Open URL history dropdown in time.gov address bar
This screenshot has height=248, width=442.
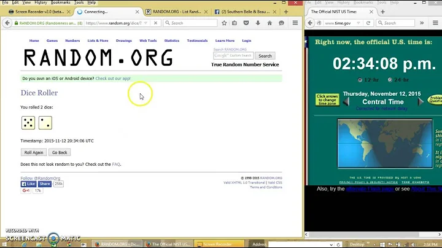[x=359, y=23]
